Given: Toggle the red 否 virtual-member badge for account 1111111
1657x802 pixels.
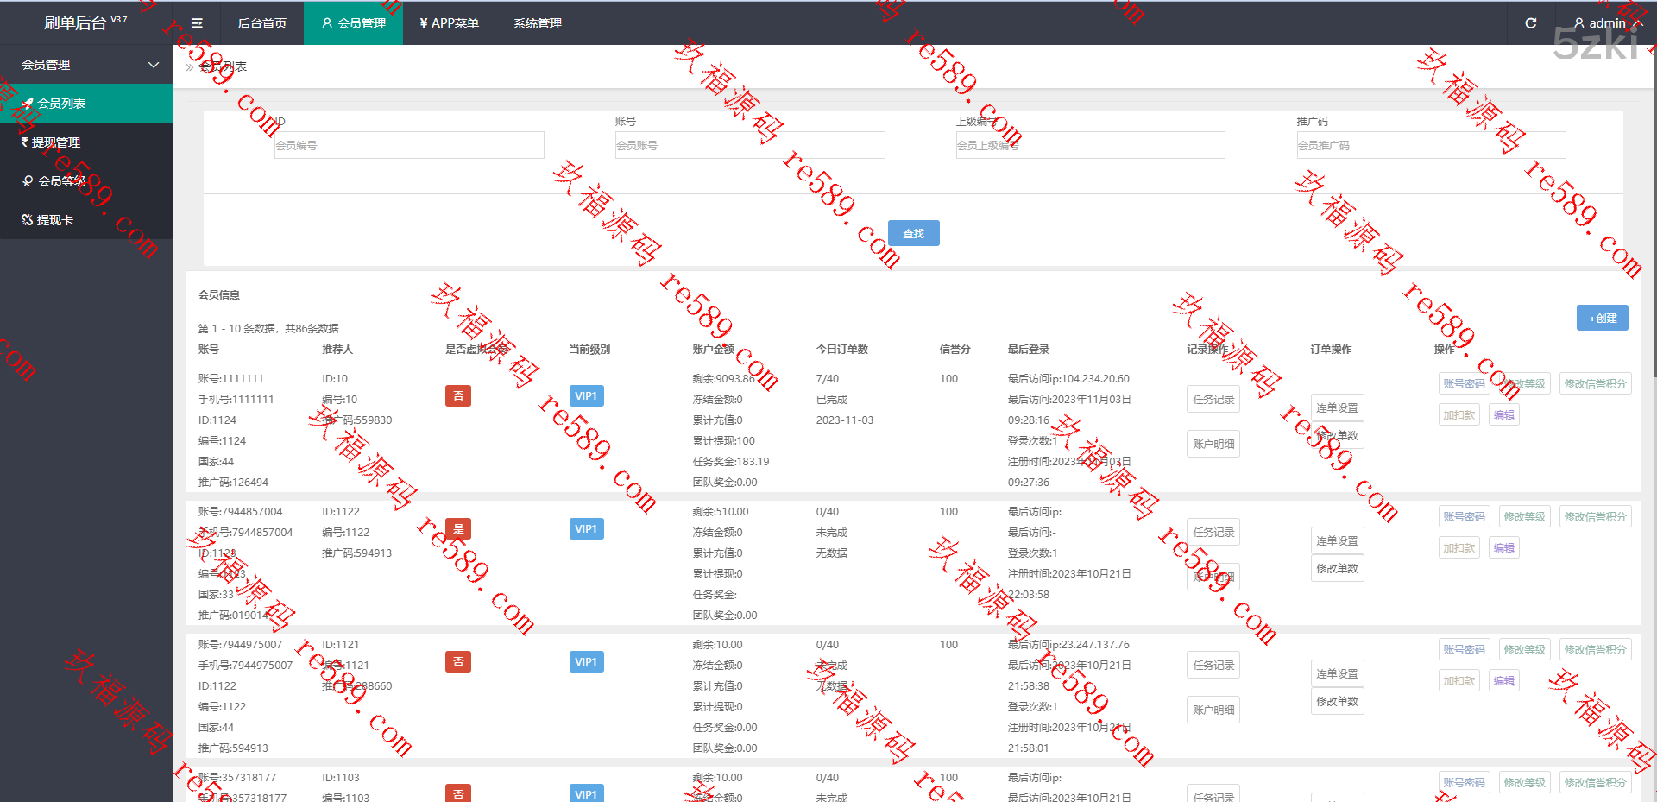Looking at the screenshot, I should pyautogui.click(x=458, y=396).
